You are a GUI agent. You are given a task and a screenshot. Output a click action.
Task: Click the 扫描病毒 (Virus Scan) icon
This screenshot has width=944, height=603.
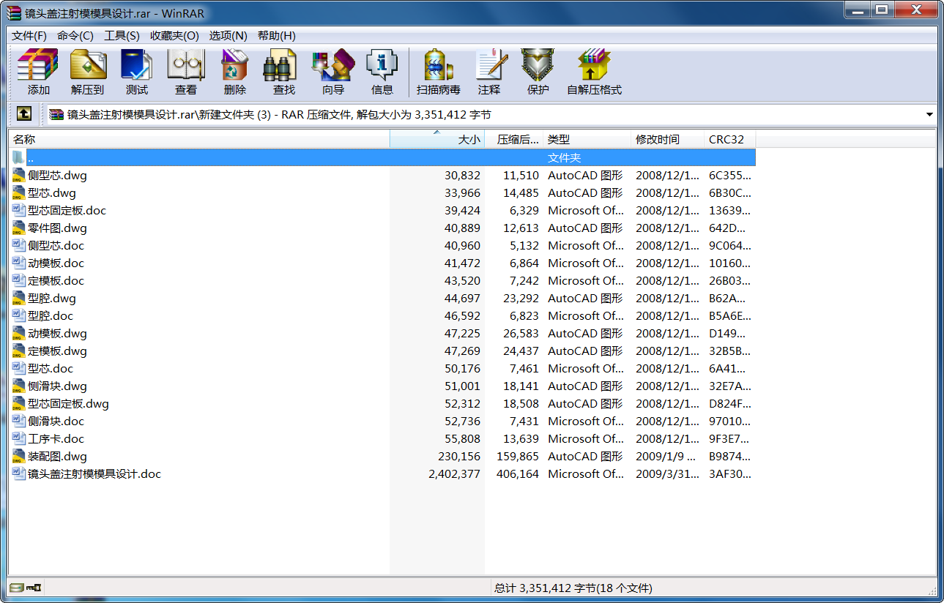point(438,72)
